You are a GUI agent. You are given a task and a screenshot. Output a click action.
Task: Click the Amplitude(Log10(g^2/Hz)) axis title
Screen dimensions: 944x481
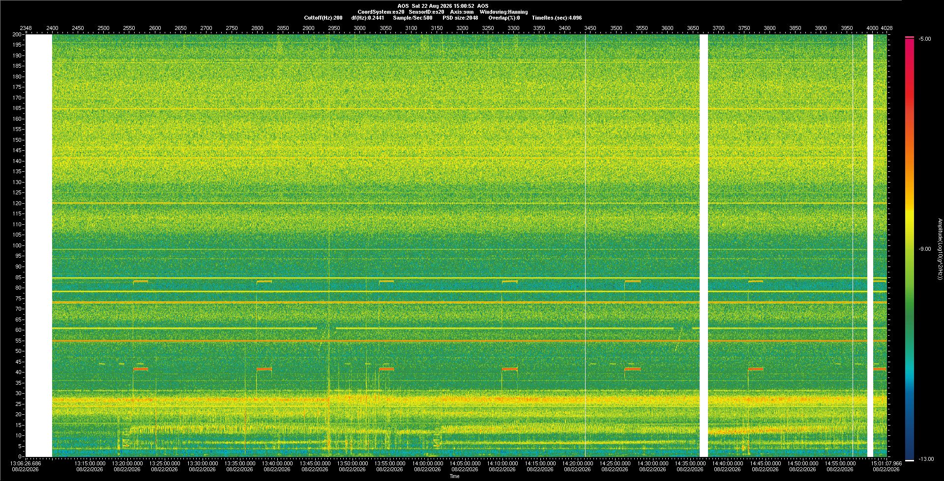click(940, 249)
